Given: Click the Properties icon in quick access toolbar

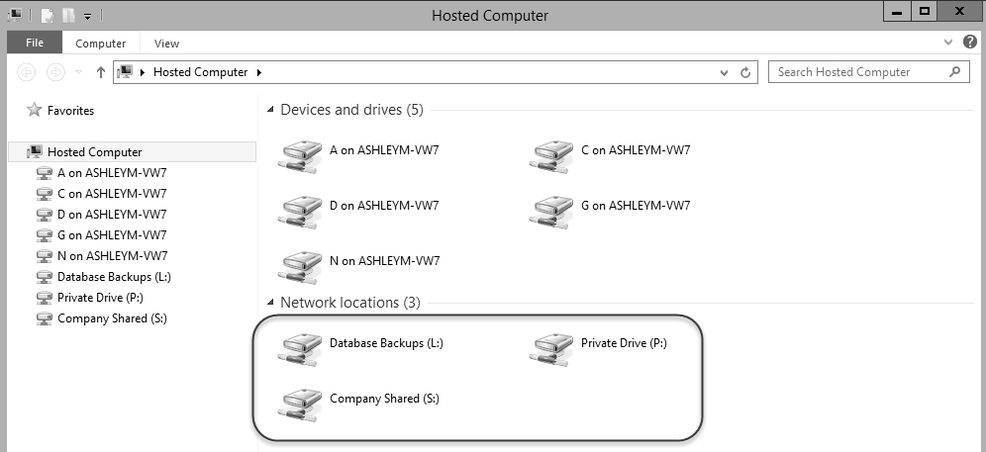Looking at the screenshot, I should [48, 15].
